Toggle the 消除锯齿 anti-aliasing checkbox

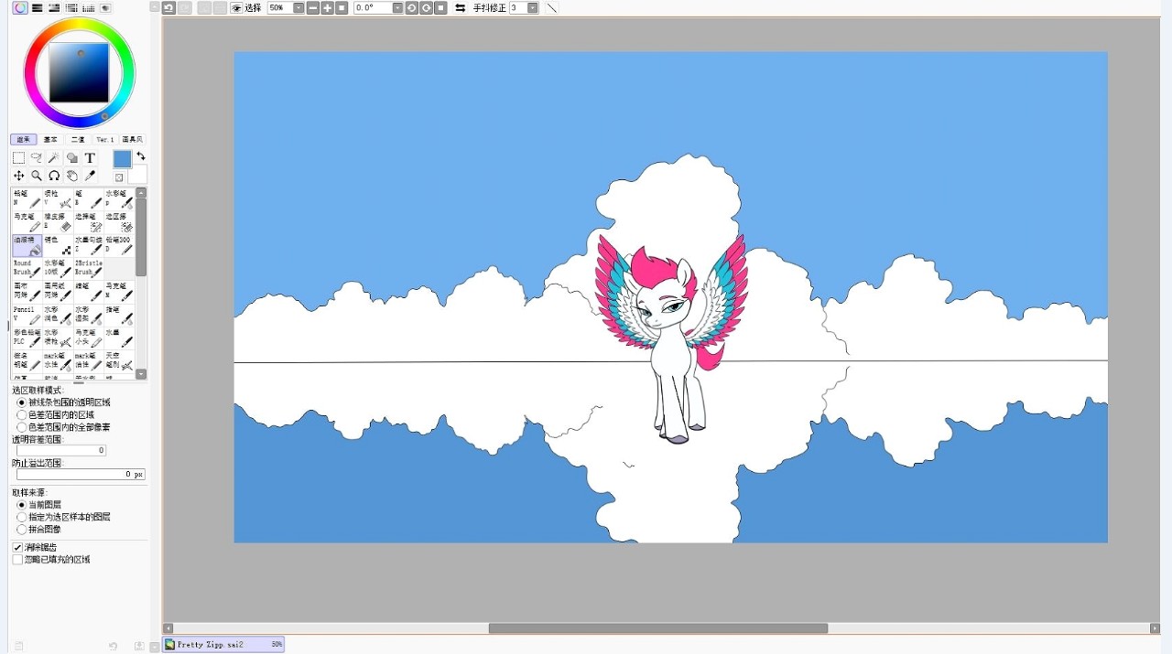coord(17,547)
